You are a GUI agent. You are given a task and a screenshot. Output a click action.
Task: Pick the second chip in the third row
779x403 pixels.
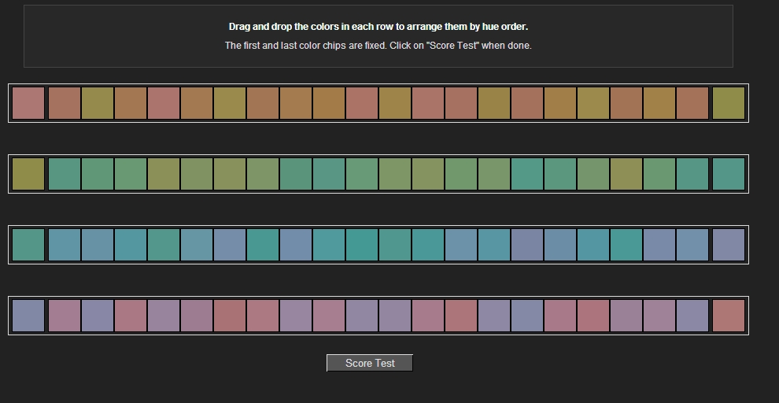point(65,245)
